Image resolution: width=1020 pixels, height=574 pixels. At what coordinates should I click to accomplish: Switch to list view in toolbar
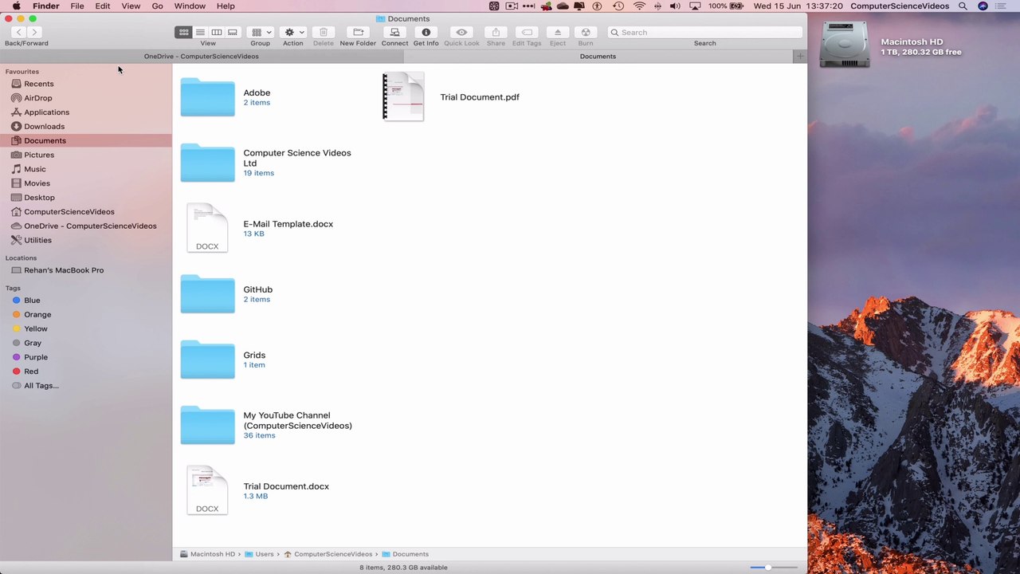point(200,32)
